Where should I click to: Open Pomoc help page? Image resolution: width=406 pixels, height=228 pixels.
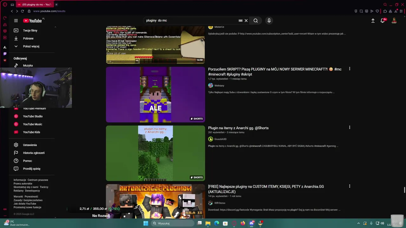pos(27,161)
